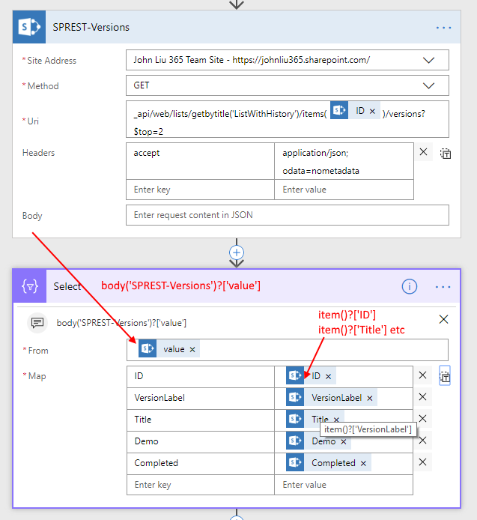Image resolution: width=477 pixels, height=520 pixels.
Task: Delete the Completed map row
Action: point(423,463)
